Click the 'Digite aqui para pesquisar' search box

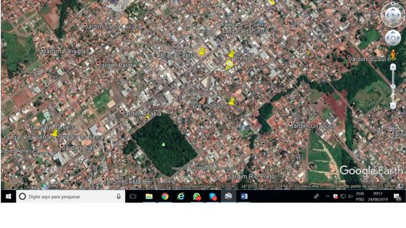[70, 197]
